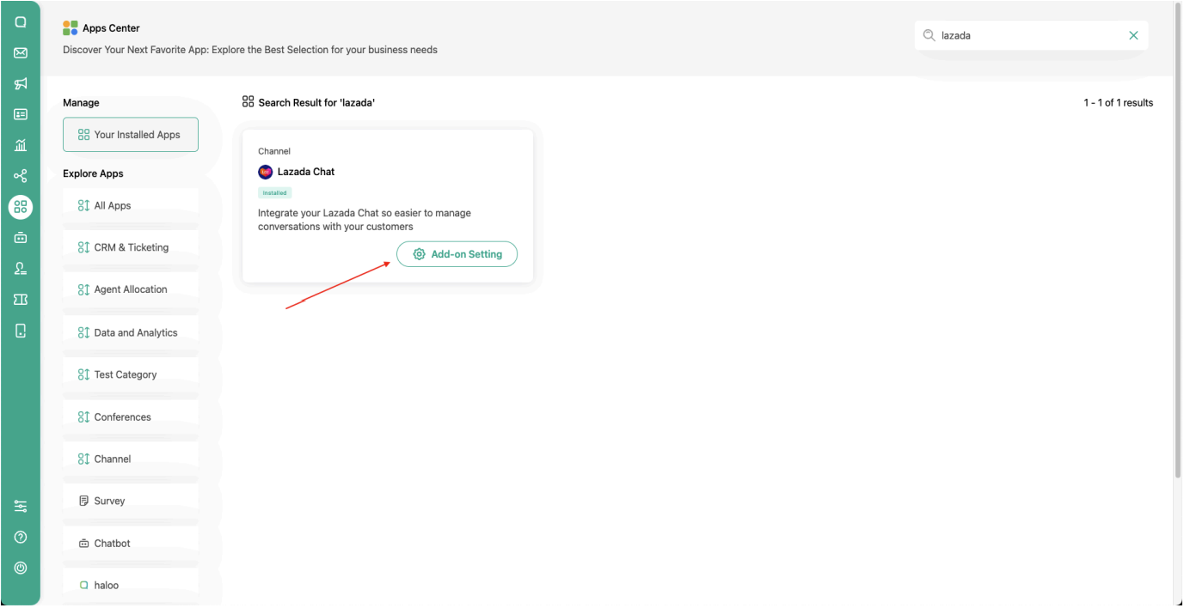Open the Lazada Chat app title
The image size is (1184, 608).
(305, 172)
